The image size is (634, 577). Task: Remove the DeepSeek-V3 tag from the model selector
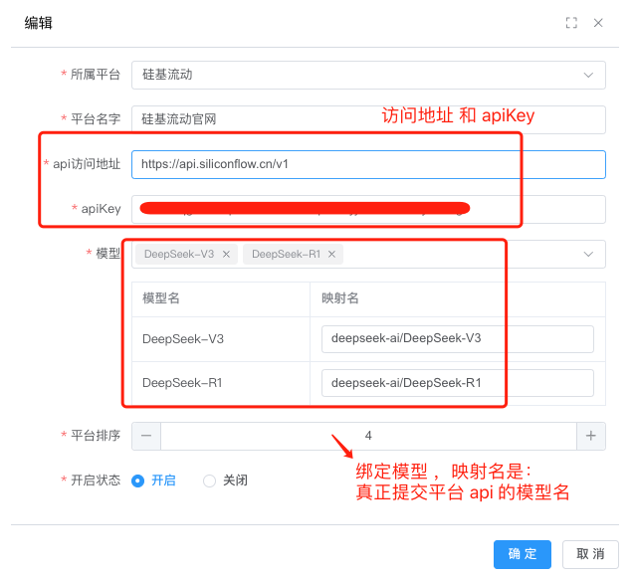(227, 254)
